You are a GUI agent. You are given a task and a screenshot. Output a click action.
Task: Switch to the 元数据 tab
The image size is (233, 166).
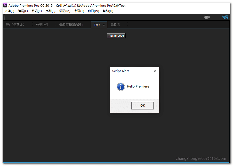click(115, 25)
